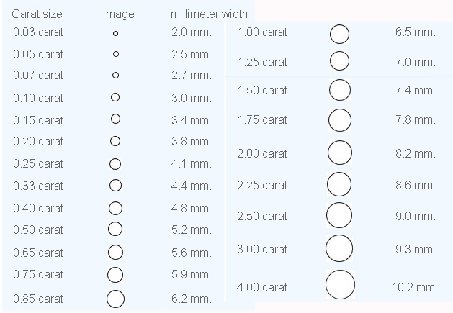Click the "Carat size" column header
Image resolution: width=453 pixels, height=313 pixels.
click(37, 14)
